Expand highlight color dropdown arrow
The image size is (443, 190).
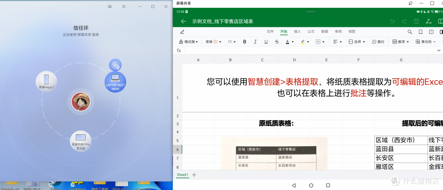pyautogui.click(x=308, y=42)
